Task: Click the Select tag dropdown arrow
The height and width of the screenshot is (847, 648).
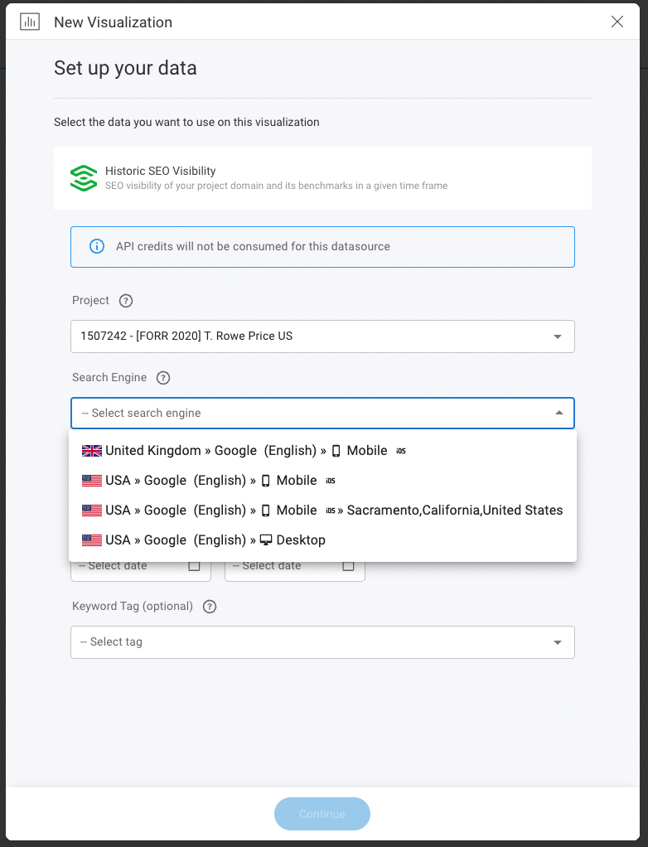Action: (558, 642)
